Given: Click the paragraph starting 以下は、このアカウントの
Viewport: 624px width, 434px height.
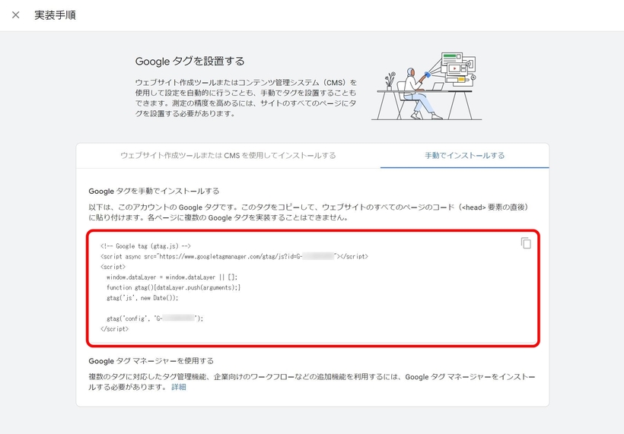Looking at the screenshot, I should [x=308, y=212].
